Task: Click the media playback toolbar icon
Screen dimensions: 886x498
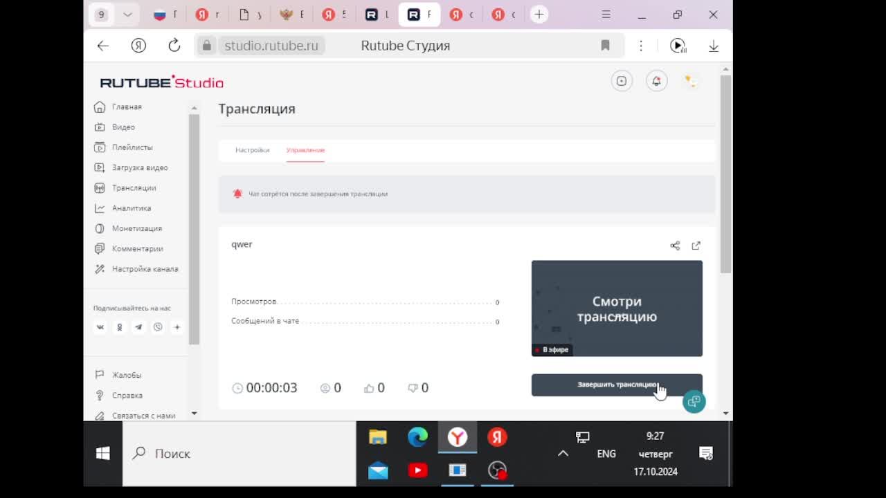Action: (x=678, y=46)
